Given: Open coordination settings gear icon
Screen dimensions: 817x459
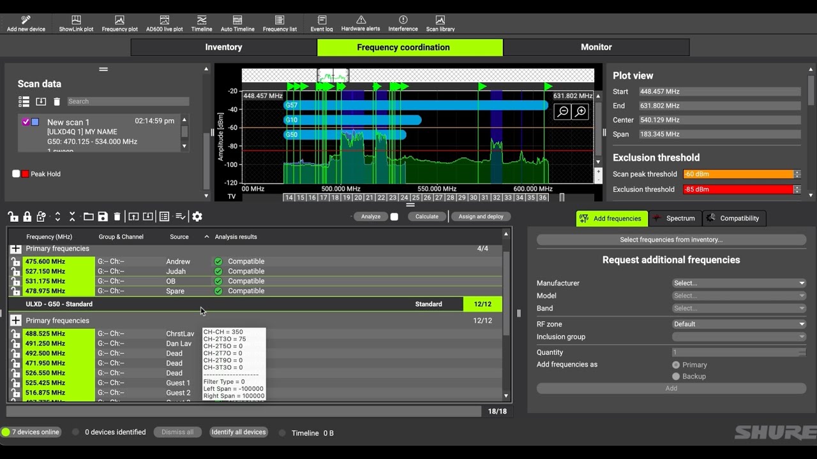Looking at the screenshot, I should coord(197,217).
